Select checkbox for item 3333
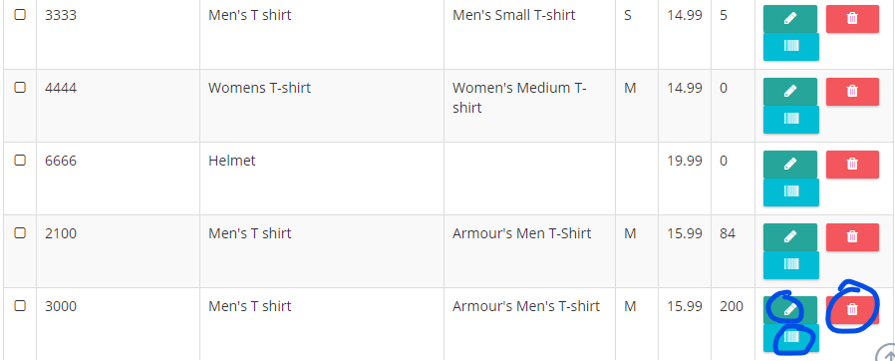The image size is (895, 361). 20,15
